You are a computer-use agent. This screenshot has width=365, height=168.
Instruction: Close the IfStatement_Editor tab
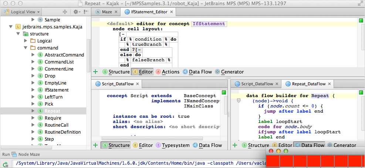pyautogui.click(x=172, y=12)
